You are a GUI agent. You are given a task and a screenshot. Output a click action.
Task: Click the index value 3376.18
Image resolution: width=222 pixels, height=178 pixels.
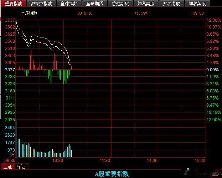pyautogui.click(x=85, y=13)
